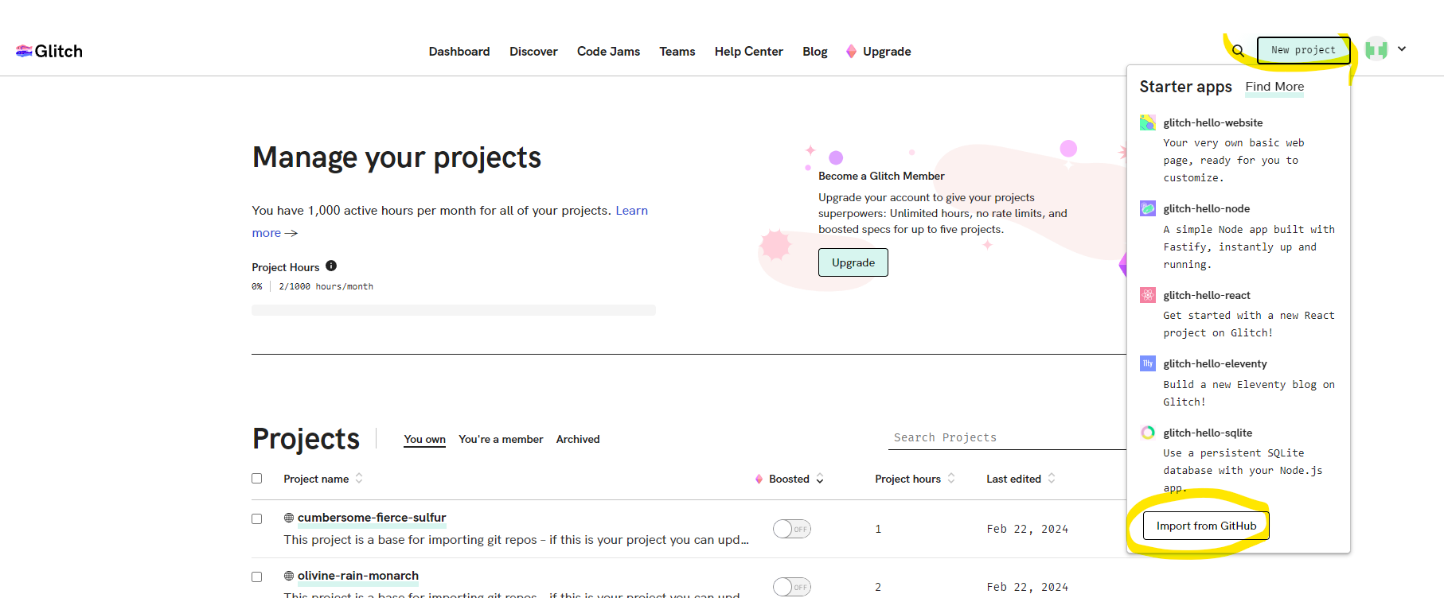Screen dimensions: 1444x598
Task: Sort by Project hours arrows
Action: click(951, 478)
